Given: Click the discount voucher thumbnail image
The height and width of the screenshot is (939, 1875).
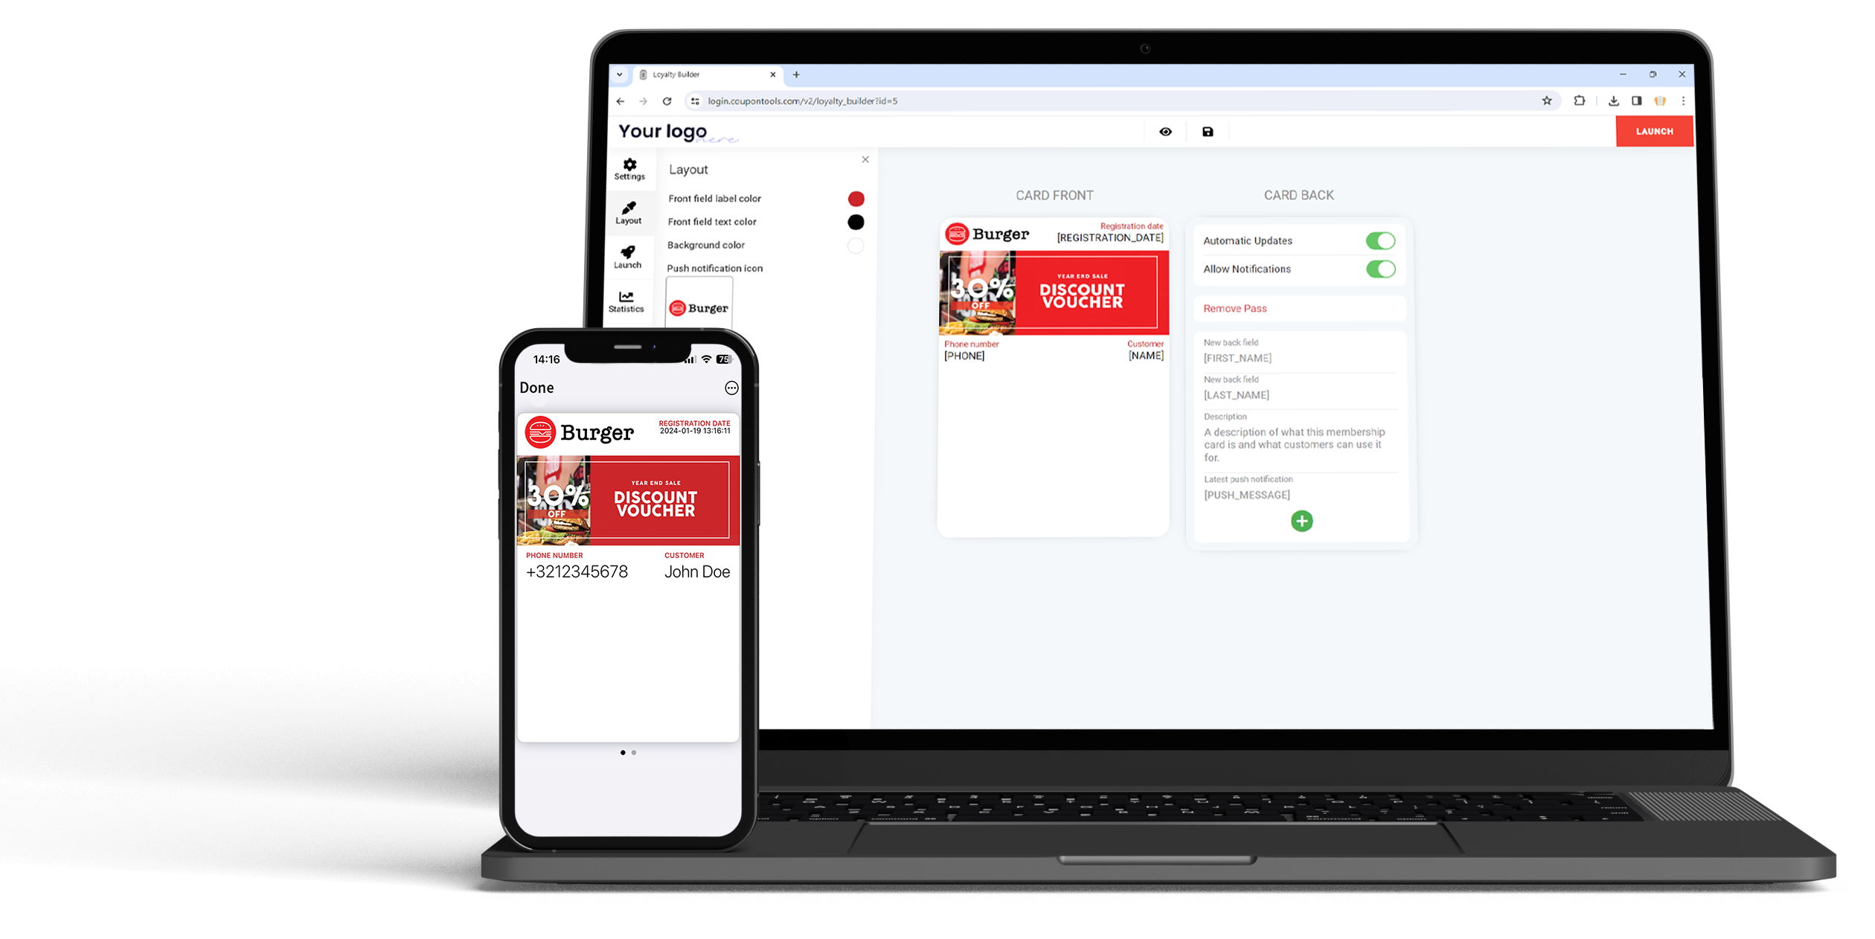Looking at the screenshot, I should 1054,292.
